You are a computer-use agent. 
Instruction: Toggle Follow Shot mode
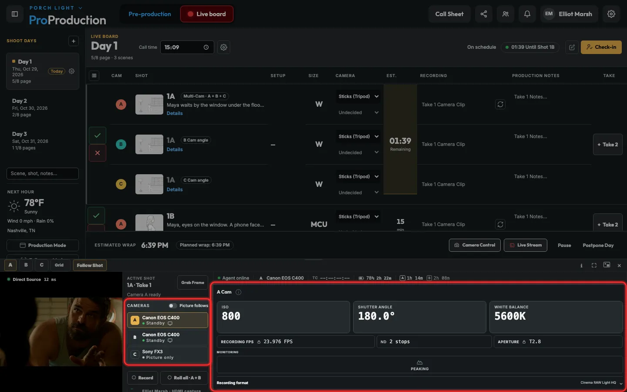click(x=90, y=265)
